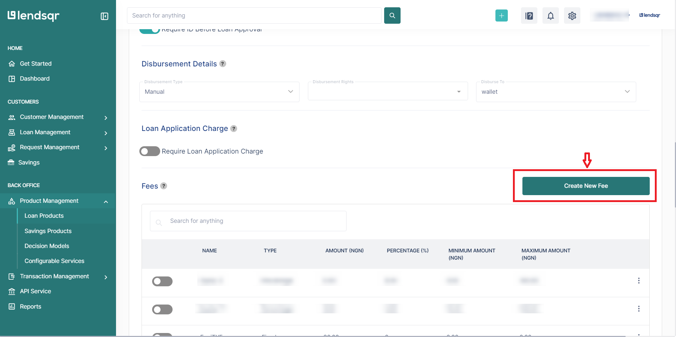The image size is (676, 337).
Task: Expand Request Management chevron
Action: 106,148
